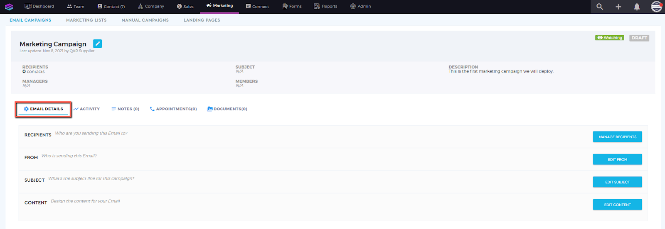
Task: Open the Dashboard menu
Action: pos(39,6)
